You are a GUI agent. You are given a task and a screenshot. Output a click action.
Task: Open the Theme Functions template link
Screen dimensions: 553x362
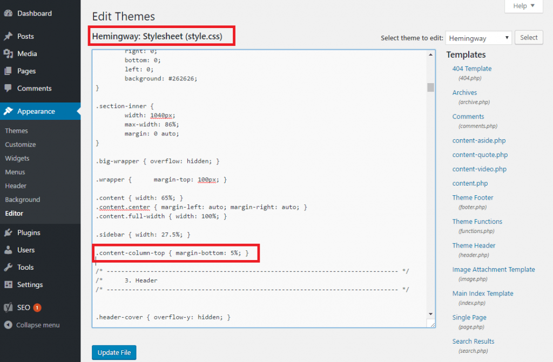click(x=477, y=221)
